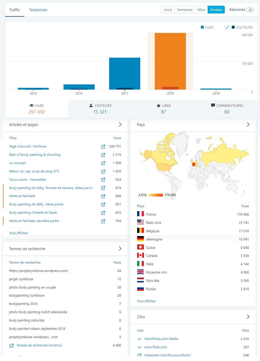Open external icon for Body-painting d'Estelle et Sarah
This screenshot has width=260, height=361.
click(x=103, y=213)
